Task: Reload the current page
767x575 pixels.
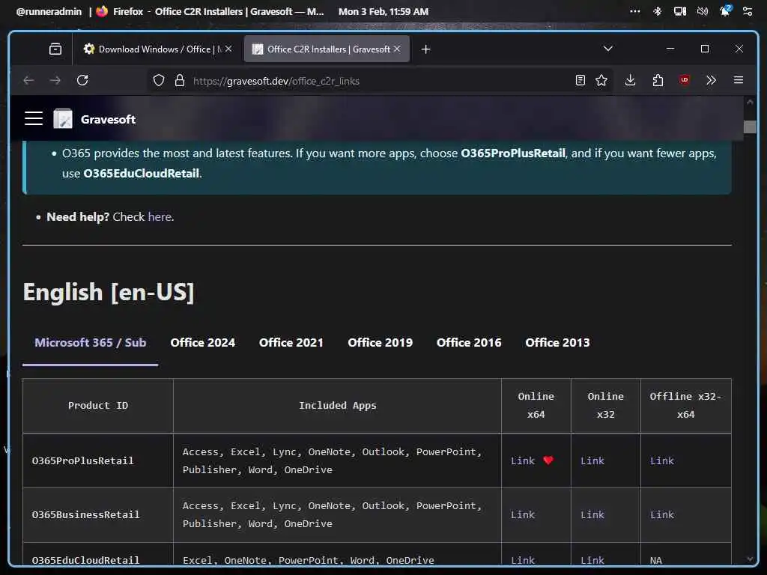Action: pos(82,80)
